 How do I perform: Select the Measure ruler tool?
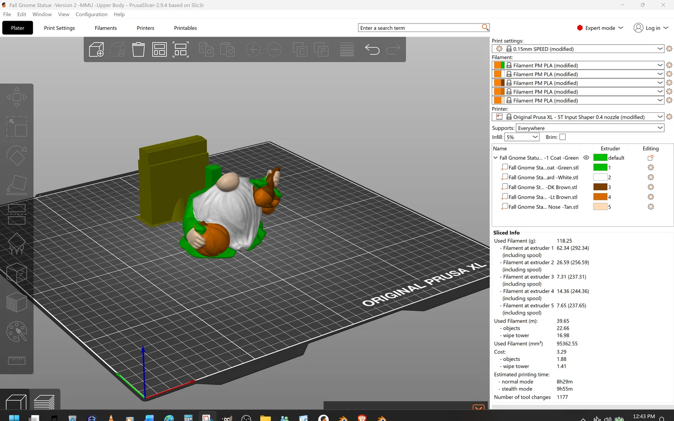(16, 360)
